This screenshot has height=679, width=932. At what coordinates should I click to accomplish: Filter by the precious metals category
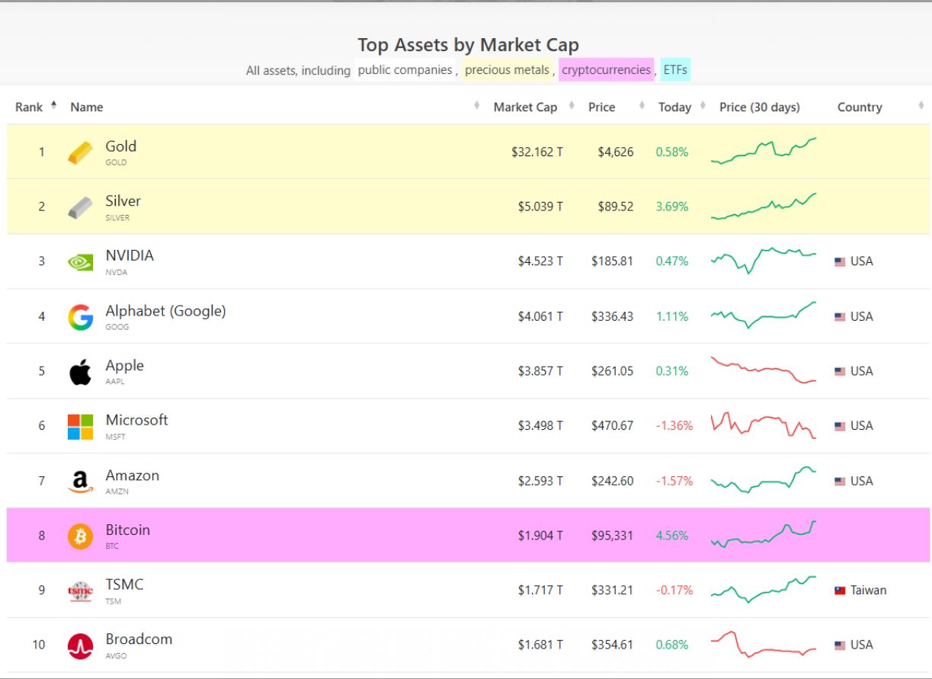[x=507, y=70]
